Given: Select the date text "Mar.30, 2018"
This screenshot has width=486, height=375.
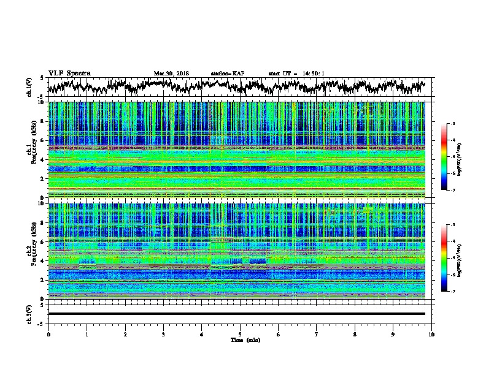Looking at the screenshot, I should (171, 74).
